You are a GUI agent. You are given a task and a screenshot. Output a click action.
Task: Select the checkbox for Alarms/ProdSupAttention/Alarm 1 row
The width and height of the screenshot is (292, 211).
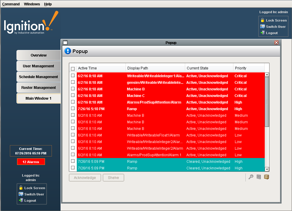point(73,155)
